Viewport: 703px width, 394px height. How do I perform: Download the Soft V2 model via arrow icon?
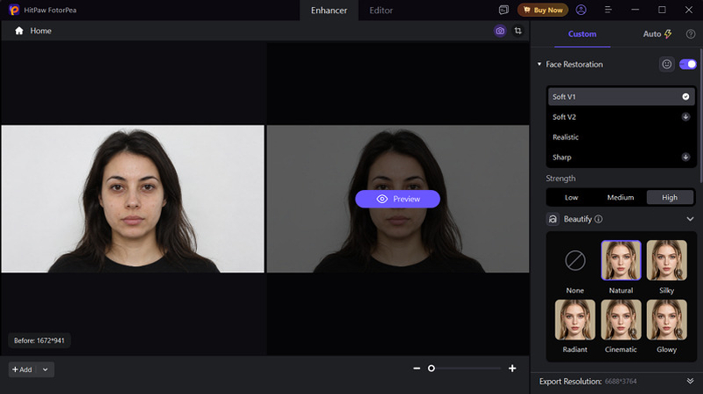coord(685,117)
